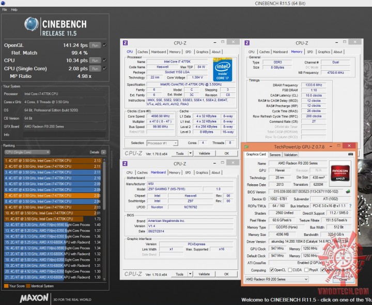This screenshot has height=305, width=372.
Task: Click the Tools button in the Mainboard window
Action: tap(179, 274)
